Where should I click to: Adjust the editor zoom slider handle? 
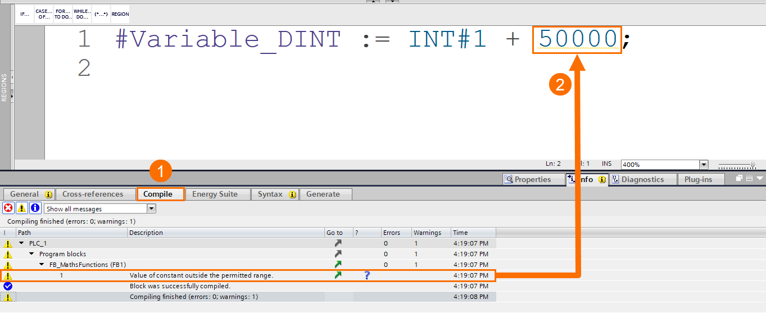coord(753,165)
